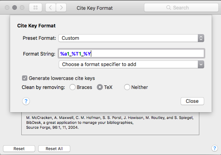Click the Search field in toolbar
The image size is (221, 155).
point(181,8)
